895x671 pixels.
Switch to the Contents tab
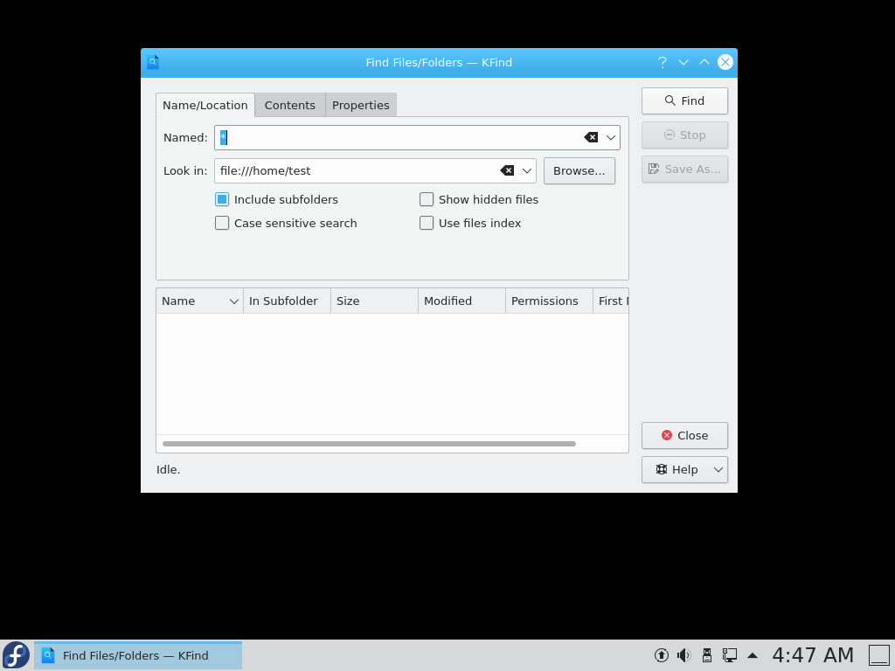[290, 105]
